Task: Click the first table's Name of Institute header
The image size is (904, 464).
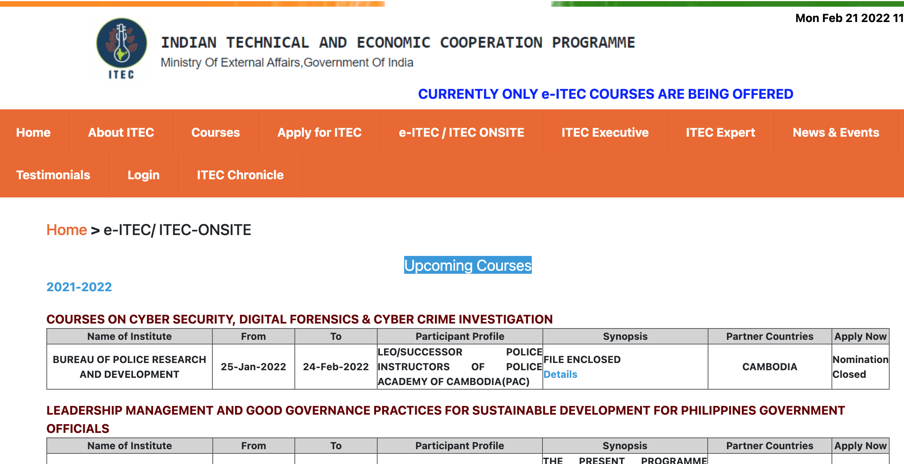Action: click(130, 336)
